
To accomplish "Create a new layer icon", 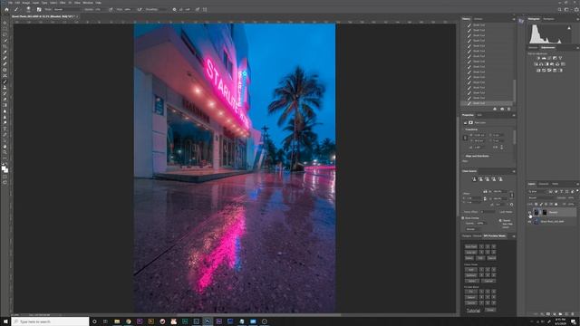I will point(566,314).
